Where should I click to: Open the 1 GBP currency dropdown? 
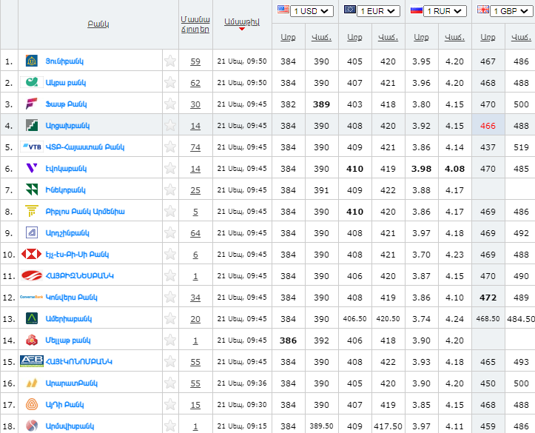(x=511, y=11)
